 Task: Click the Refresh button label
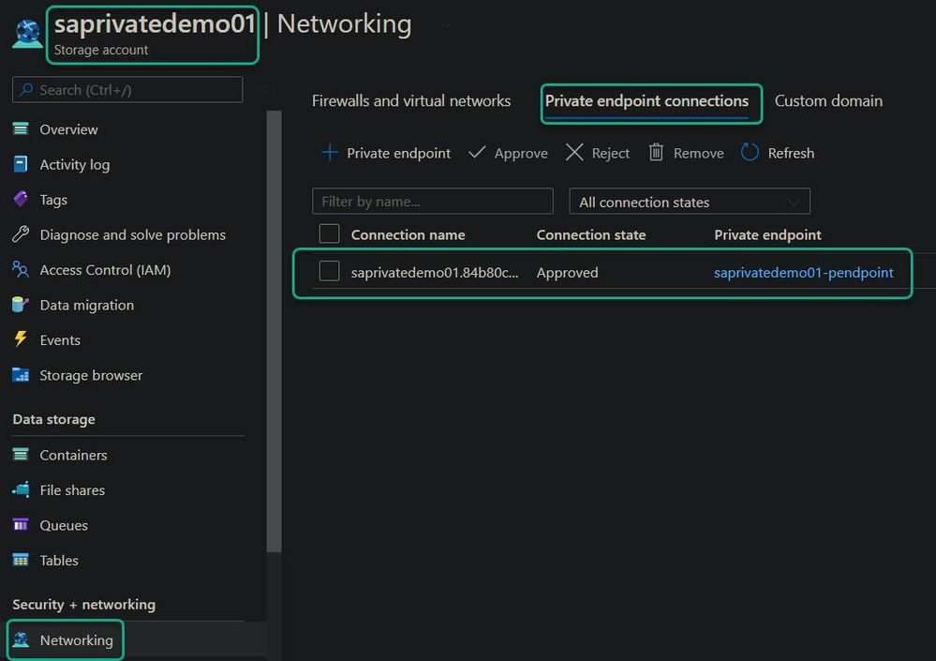pos(791,153)
